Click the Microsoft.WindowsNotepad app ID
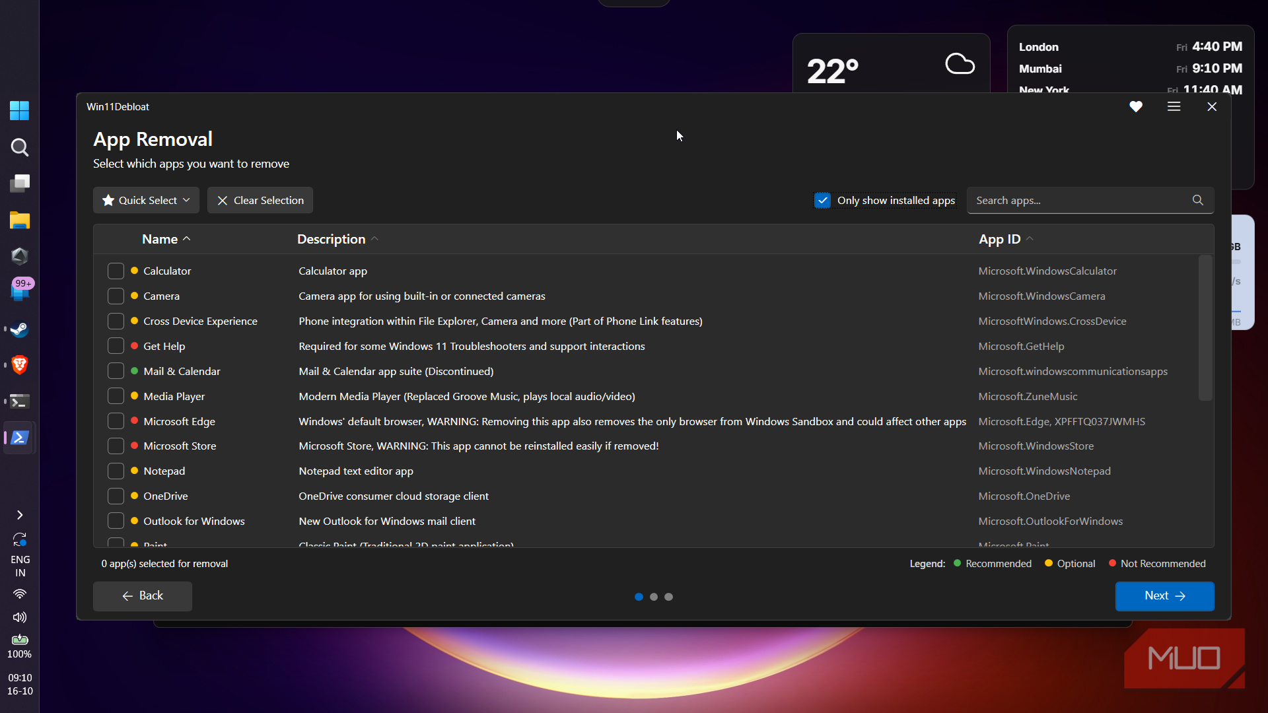This screenshot has width=1268, height=713. click(1044, 471)
